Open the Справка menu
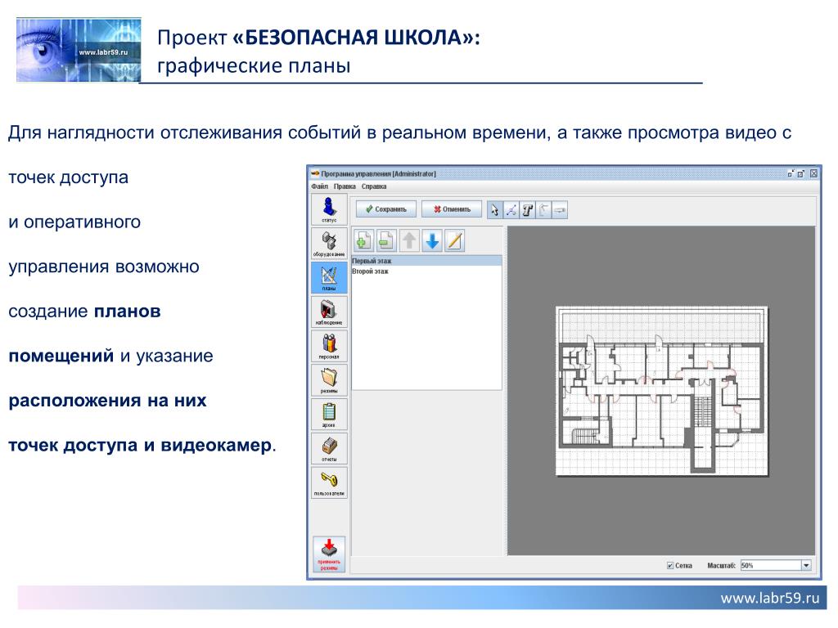Screen dimensions: 838x628 373,186
